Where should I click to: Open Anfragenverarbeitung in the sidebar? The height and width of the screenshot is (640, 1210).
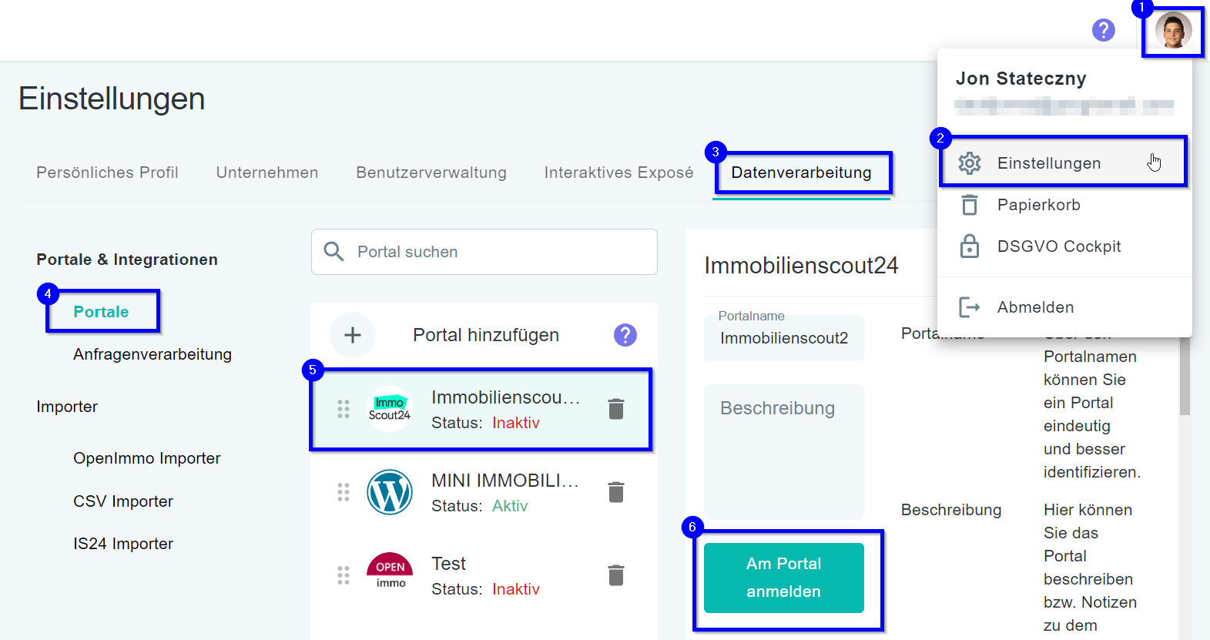153,354
